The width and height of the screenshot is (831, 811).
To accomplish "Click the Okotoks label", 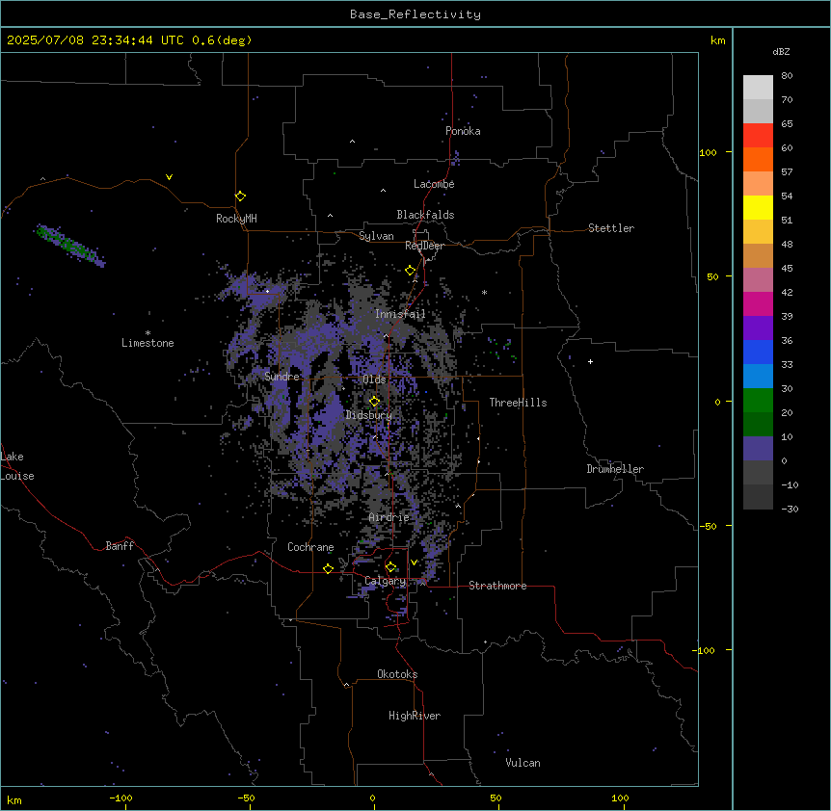I will (397, 674).
